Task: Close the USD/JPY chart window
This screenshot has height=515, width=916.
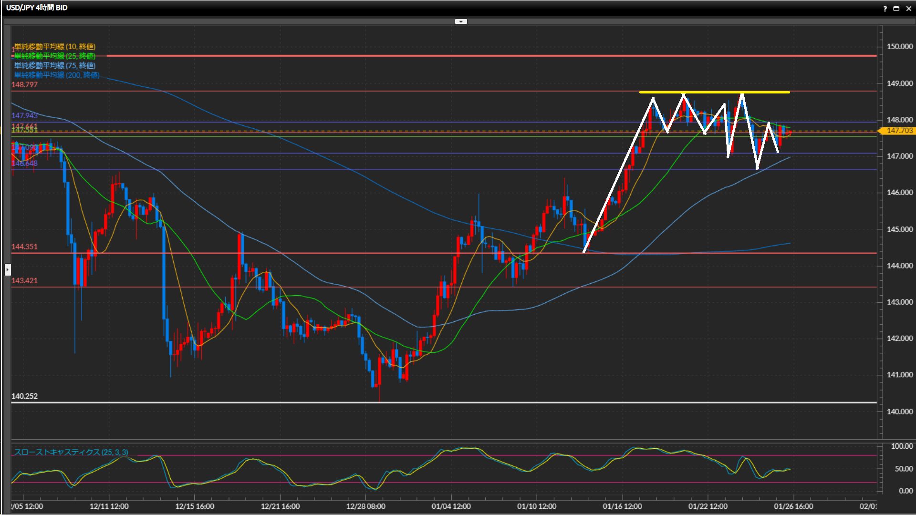Action: [908, 8]
